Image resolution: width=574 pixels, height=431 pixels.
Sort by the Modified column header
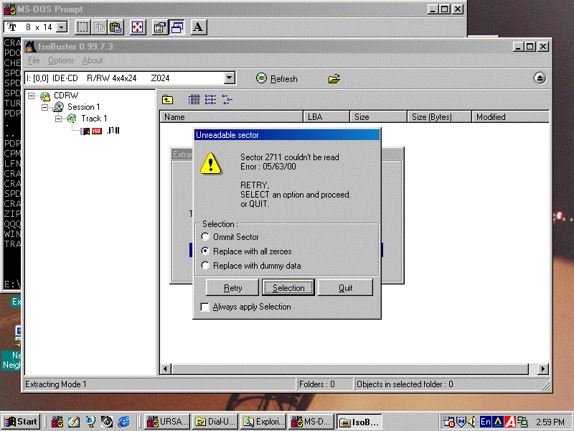510,117
